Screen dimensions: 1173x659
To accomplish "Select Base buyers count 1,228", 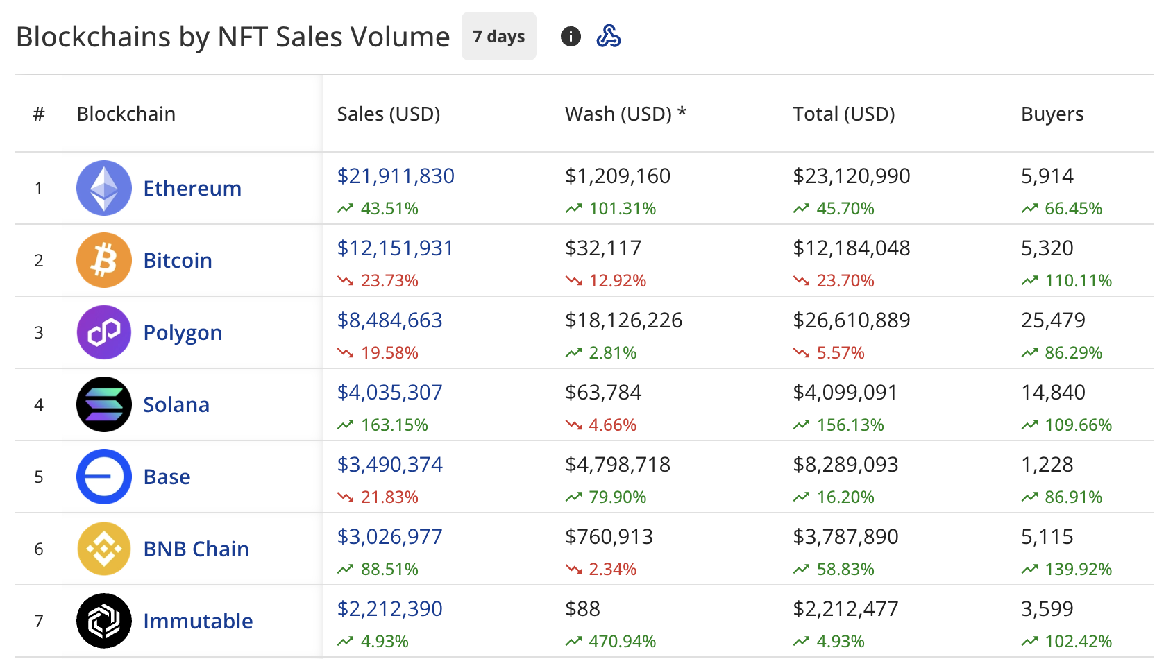I will pos(1047,465).
